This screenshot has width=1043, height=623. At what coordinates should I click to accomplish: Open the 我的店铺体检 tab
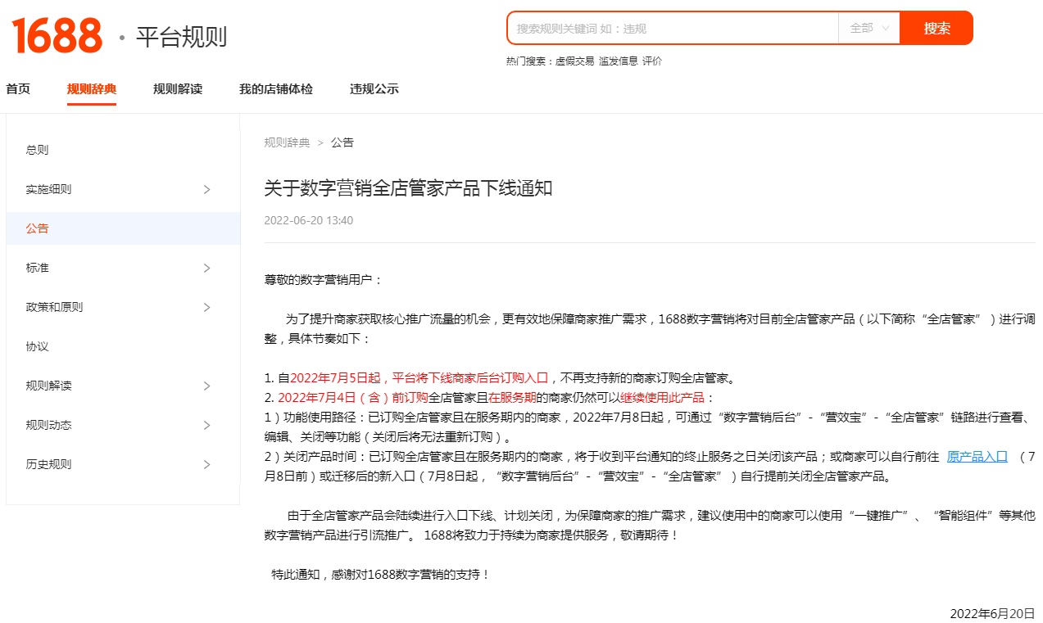(276, 89)
